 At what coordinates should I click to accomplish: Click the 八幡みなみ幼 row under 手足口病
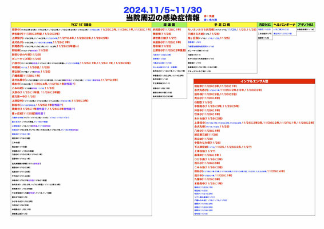click(204, 34)
